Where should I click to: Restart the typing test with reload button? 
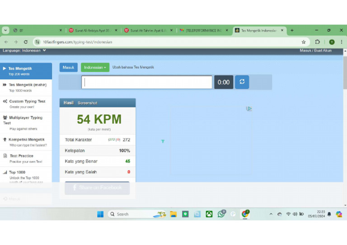click(242, 82)
